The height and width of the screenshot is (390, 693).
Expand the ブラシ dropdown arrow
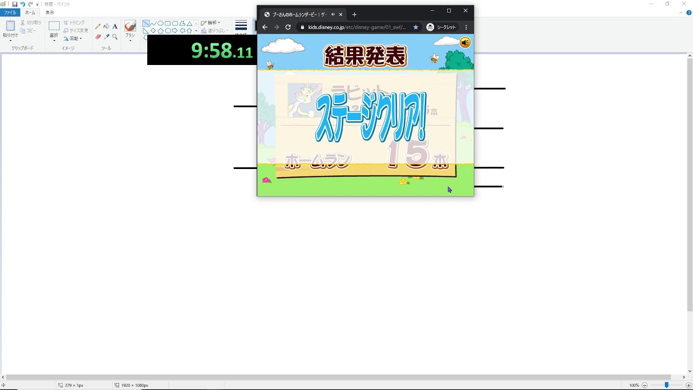click(130, 41)
